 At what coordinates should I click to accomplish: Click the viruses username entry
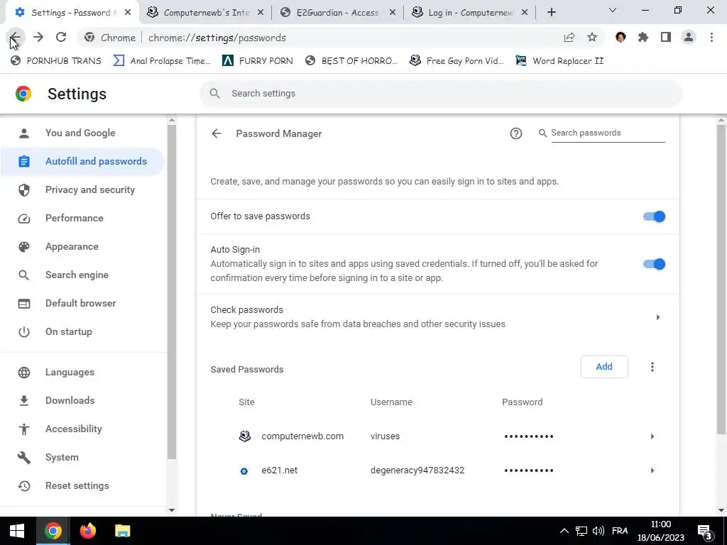pos(385,436)
